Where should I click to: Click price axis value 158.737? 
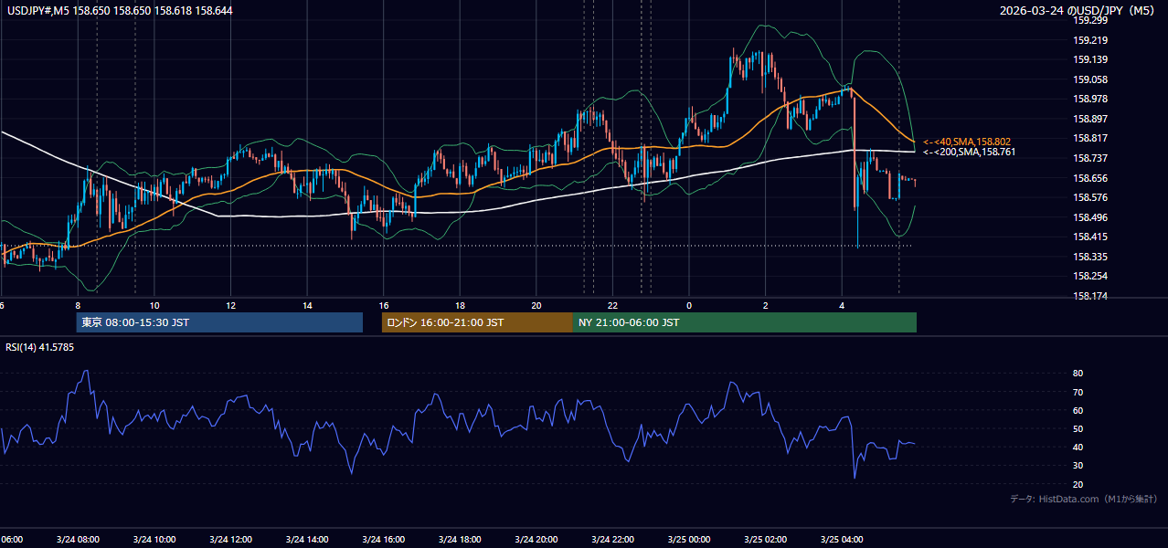point(1091,158)
